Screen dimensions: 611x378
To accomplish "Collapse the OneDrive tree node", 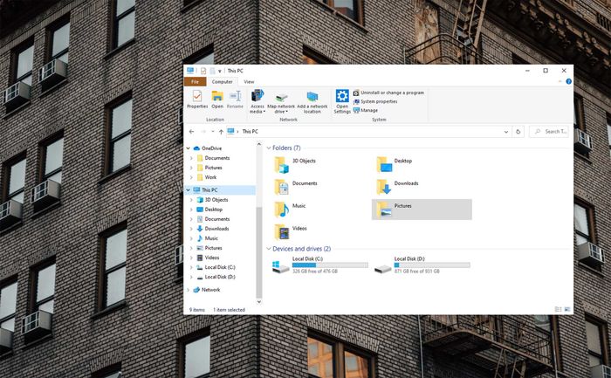I will (x=188, y=148).
